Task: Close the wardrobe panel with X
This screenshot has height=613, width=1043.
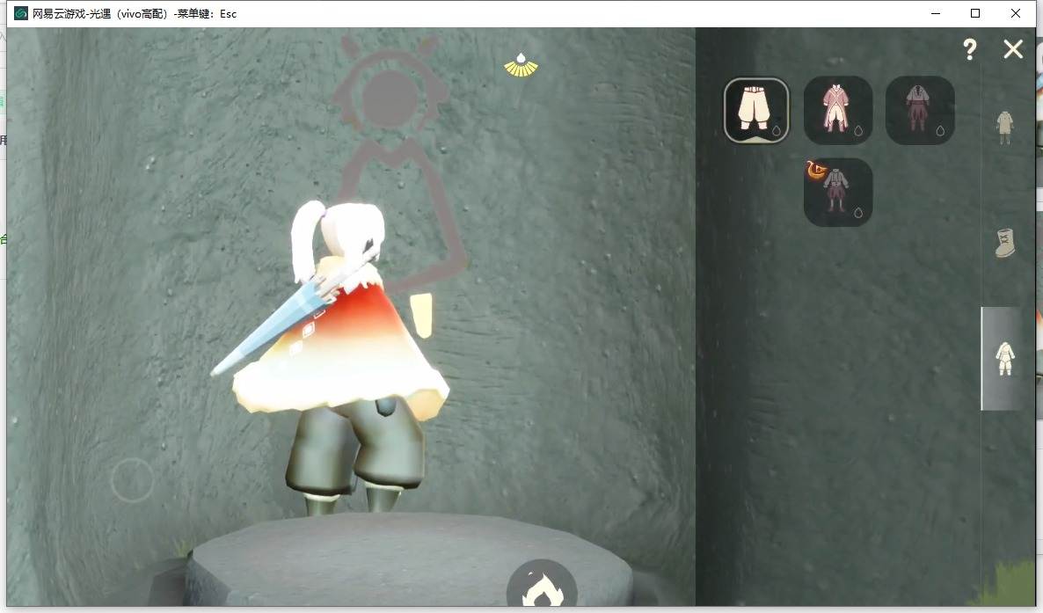Action: (x=1013, y=48)
